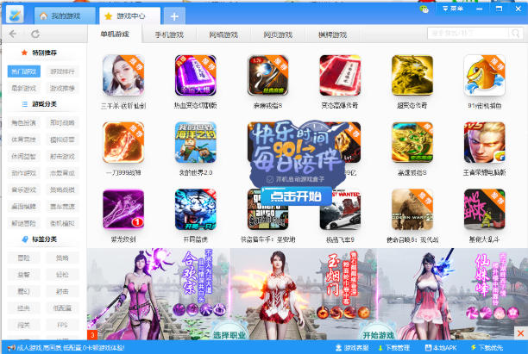Select the 最新游戏 sidebar filter
This screenshot has width=528, height=354.
point(24,88)
